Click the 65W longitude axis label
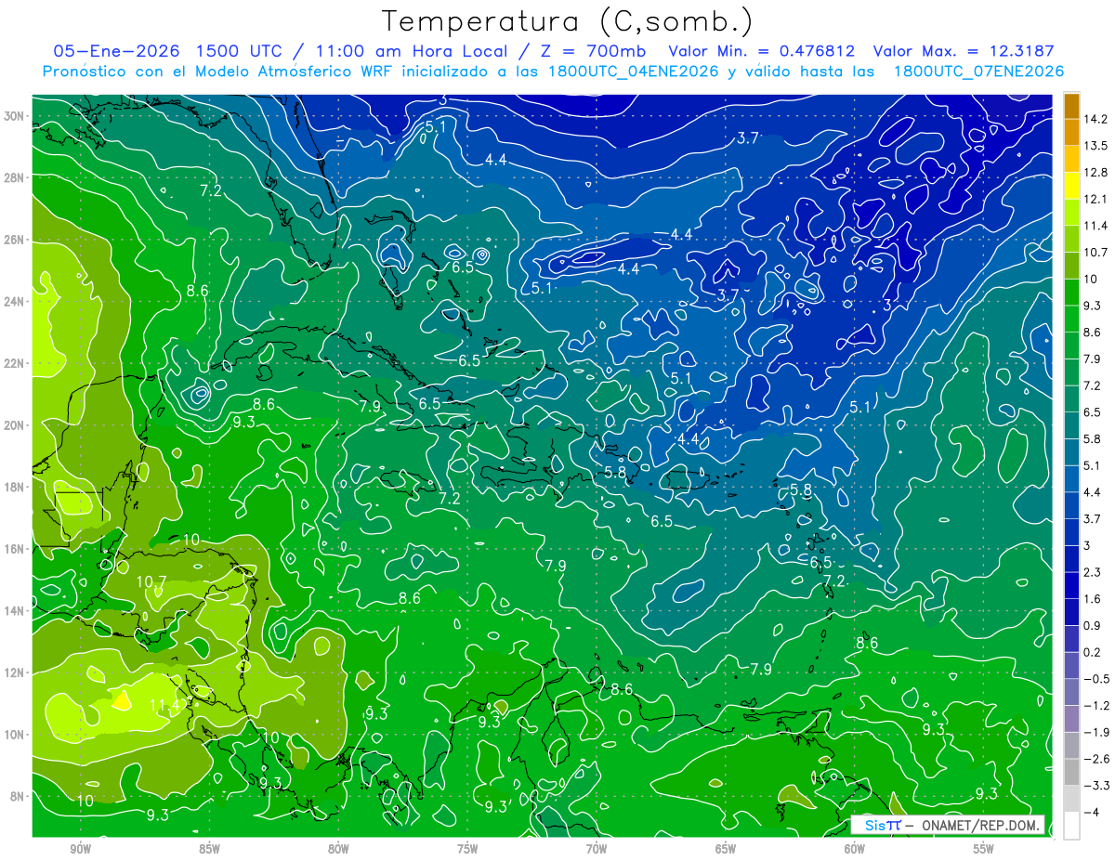 (x=726, y=849)
